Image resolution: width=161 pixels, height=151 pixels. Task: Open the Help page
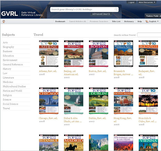pyautogui.click(x=140, y=21)
